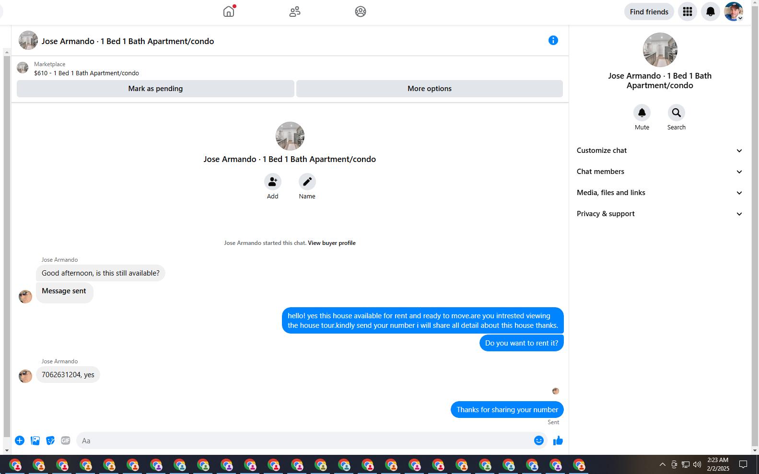
Task: Expand the Customize chat section
Action: click(x=660, y=150)
